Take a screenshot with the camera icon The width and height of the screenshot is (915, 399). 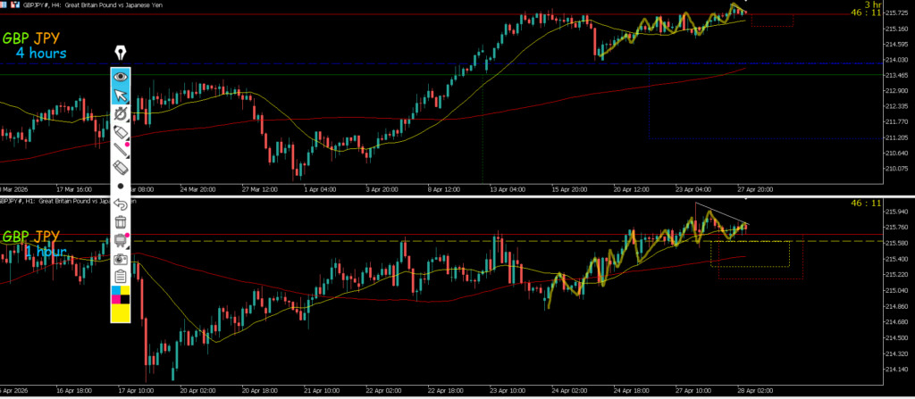(x=121, y=259)
